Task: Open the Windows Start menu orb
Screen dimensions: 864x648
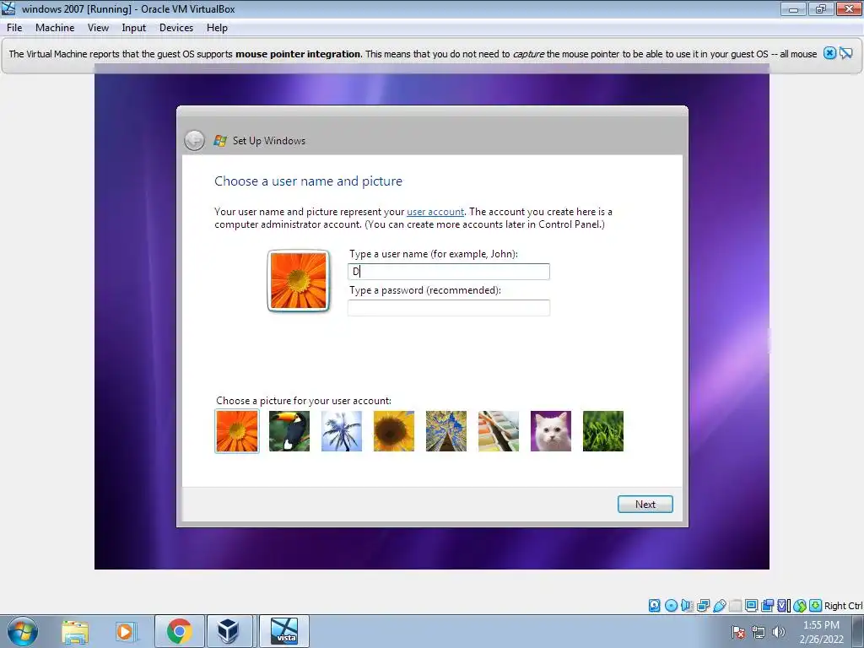Action: 22,631
